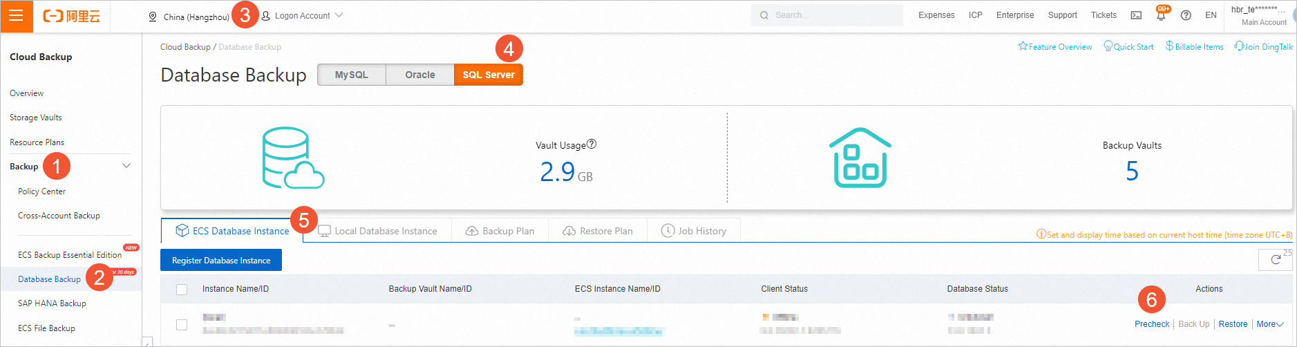
Task: Click the Backup Vault Name/ID column header
Action: pos(430,289)
